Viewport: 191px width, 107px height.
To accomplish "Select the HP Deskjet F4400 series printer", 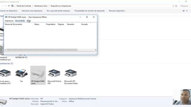I will pos(38,75).
